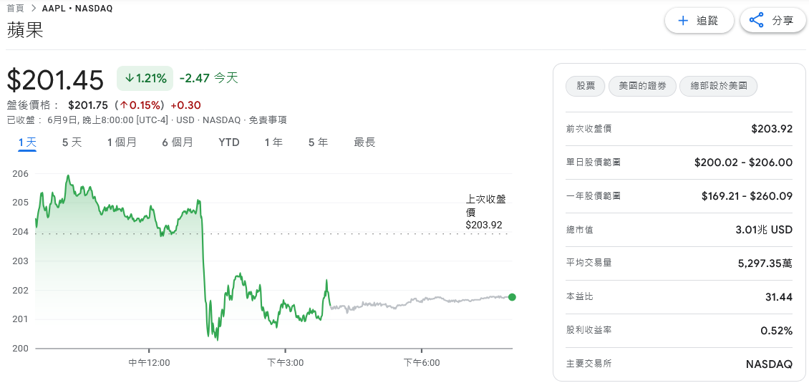
Task: Click the +0.30 after-hours change
Action: (x=185, y=105)
